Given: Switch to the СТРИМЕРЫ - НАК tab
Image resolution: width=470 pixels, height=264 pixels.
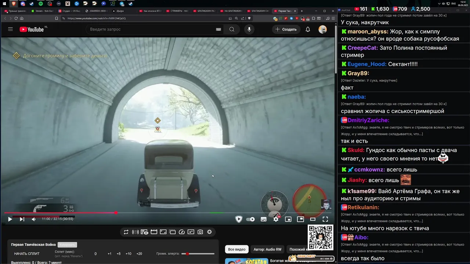Looking at the screenshot, I should [x=178, y=11].
